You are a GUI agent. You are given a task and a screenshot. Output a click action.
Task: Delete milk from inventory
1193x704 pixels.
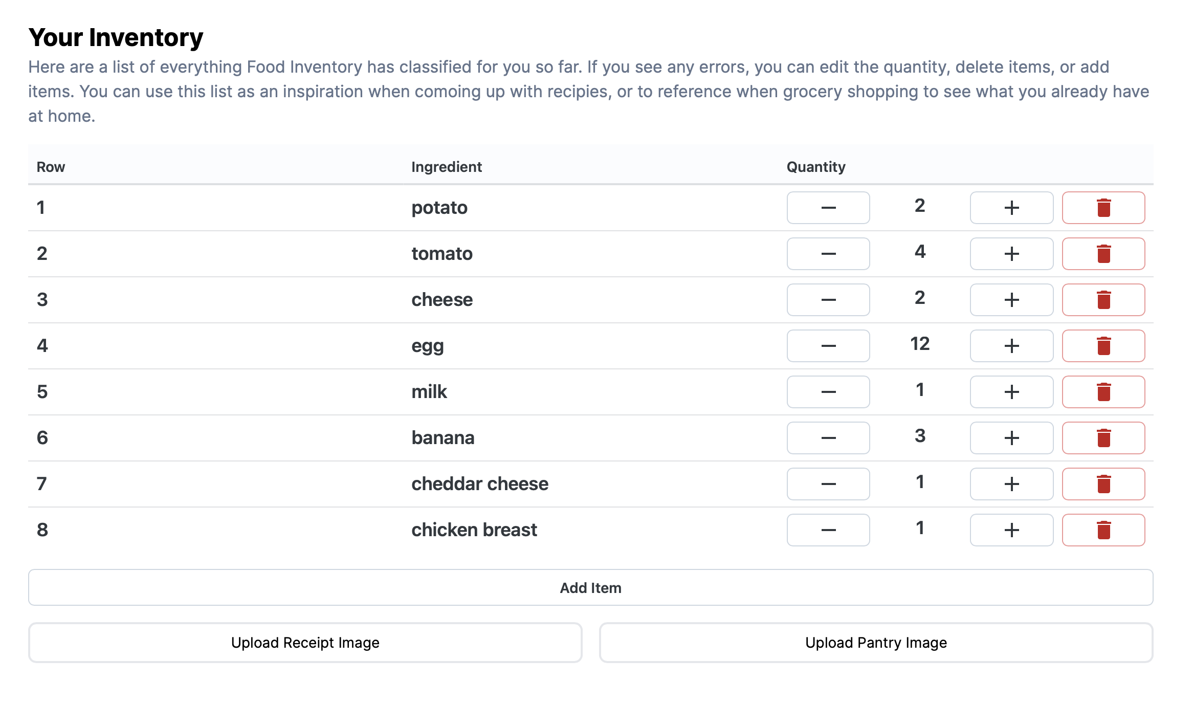pyautogui.click(x=1103, y=392)
